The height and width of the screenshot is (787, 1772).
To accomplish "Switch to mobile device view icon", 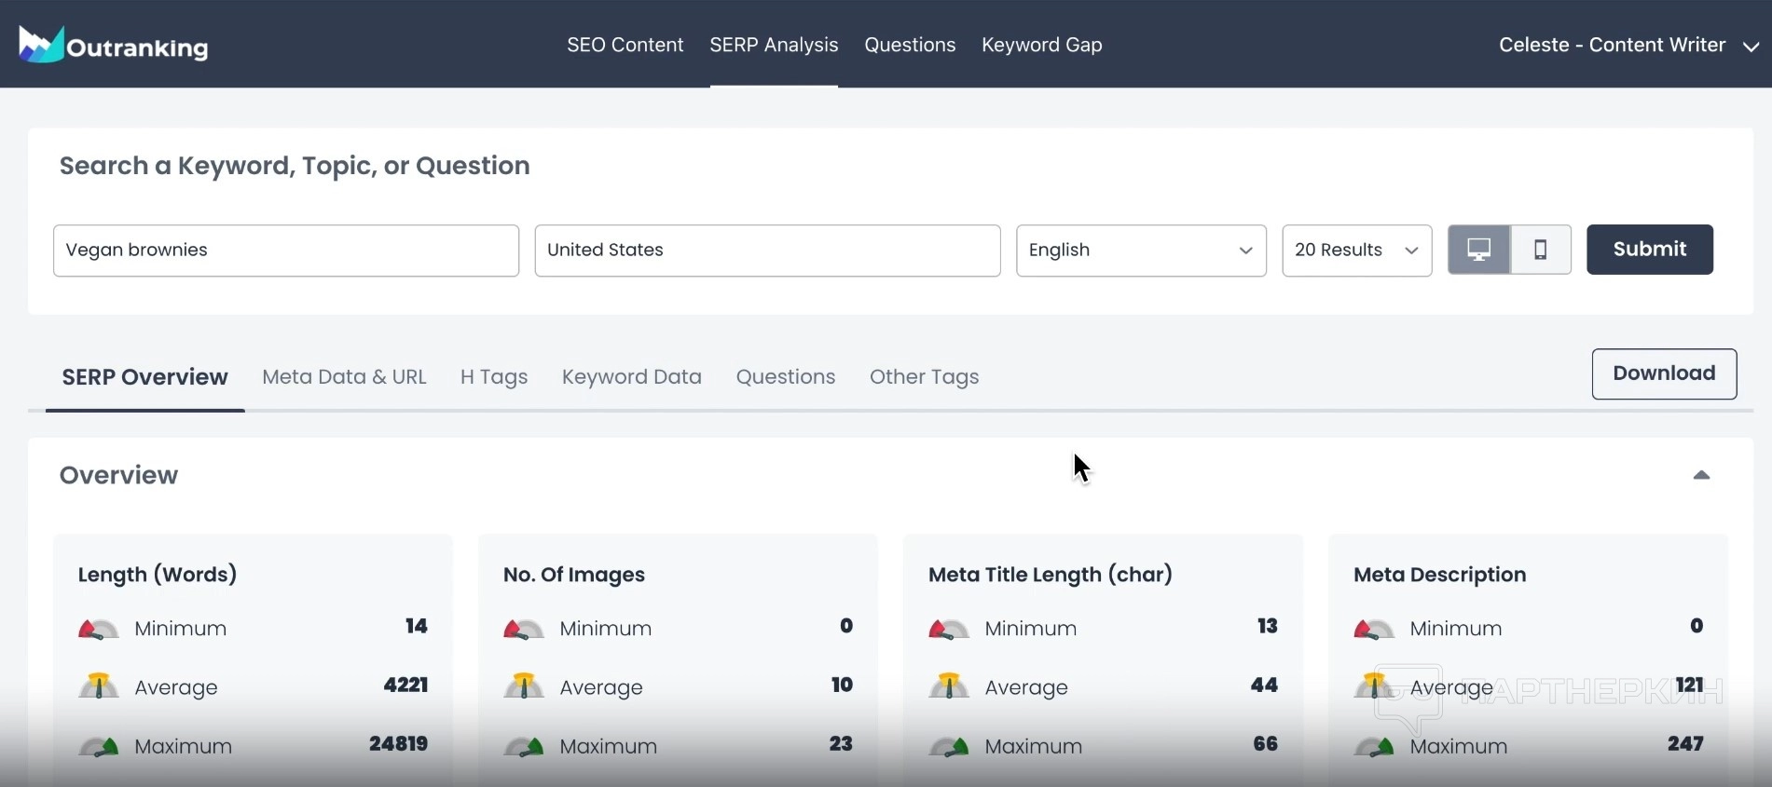I will click(1540, 250).
